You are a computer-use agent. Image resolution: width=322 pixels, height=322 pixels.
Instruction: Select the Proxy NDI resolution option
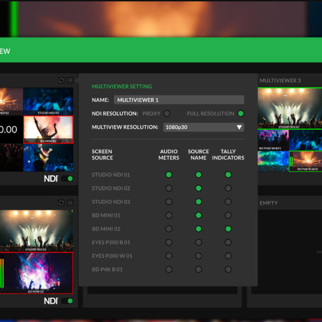(167, 114)
